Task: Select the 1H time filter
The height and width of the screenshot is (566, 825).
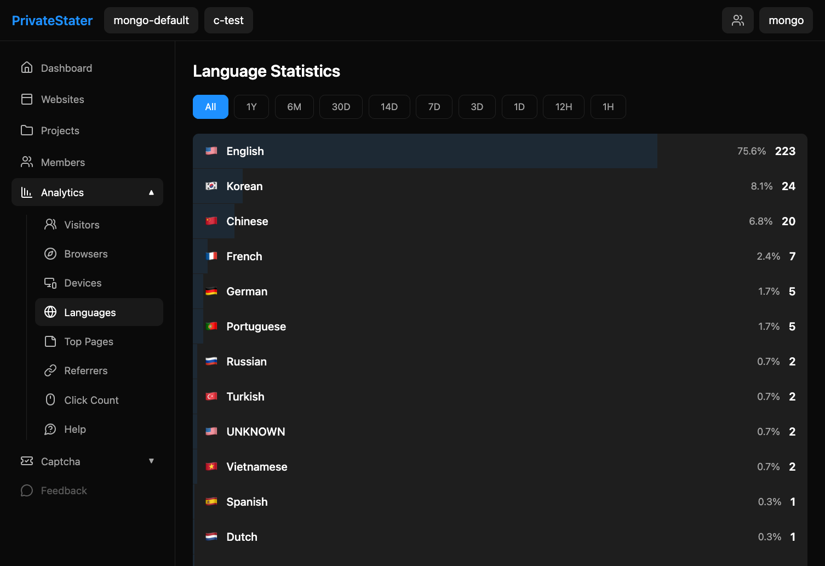Action: (x=608, y=107)
